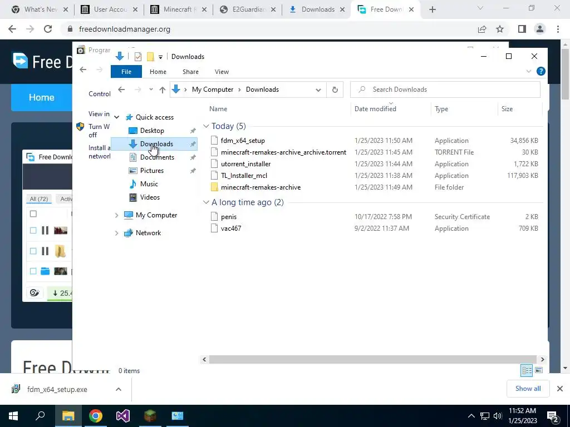Open the View ribbon tab
The width and height of the screenshot is (570, 427).
[222, 72]
